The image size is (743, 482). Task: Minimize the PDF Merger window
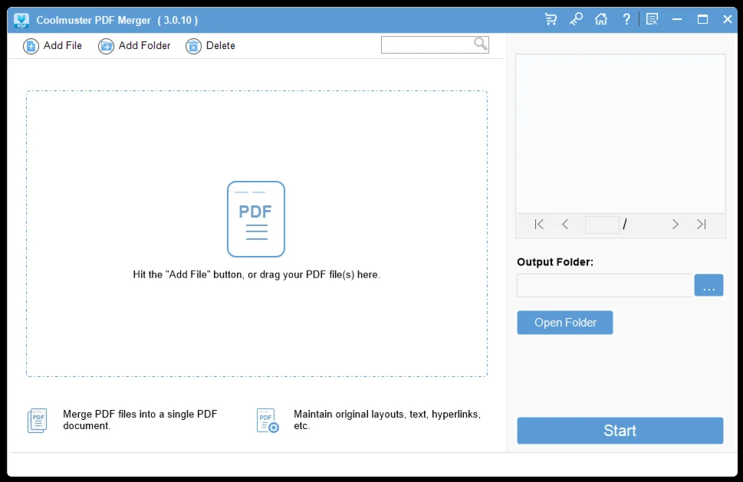677,19
